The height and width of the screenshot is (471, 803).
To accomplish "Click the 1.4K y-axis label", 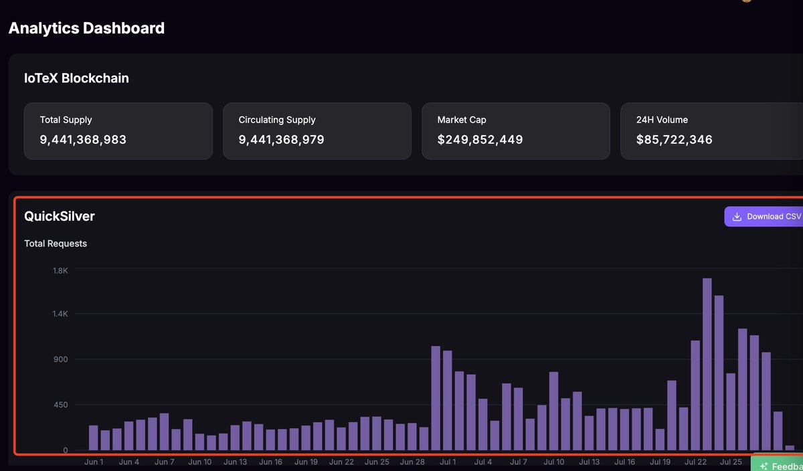I will pyautogui.click(x=60, y=314).
